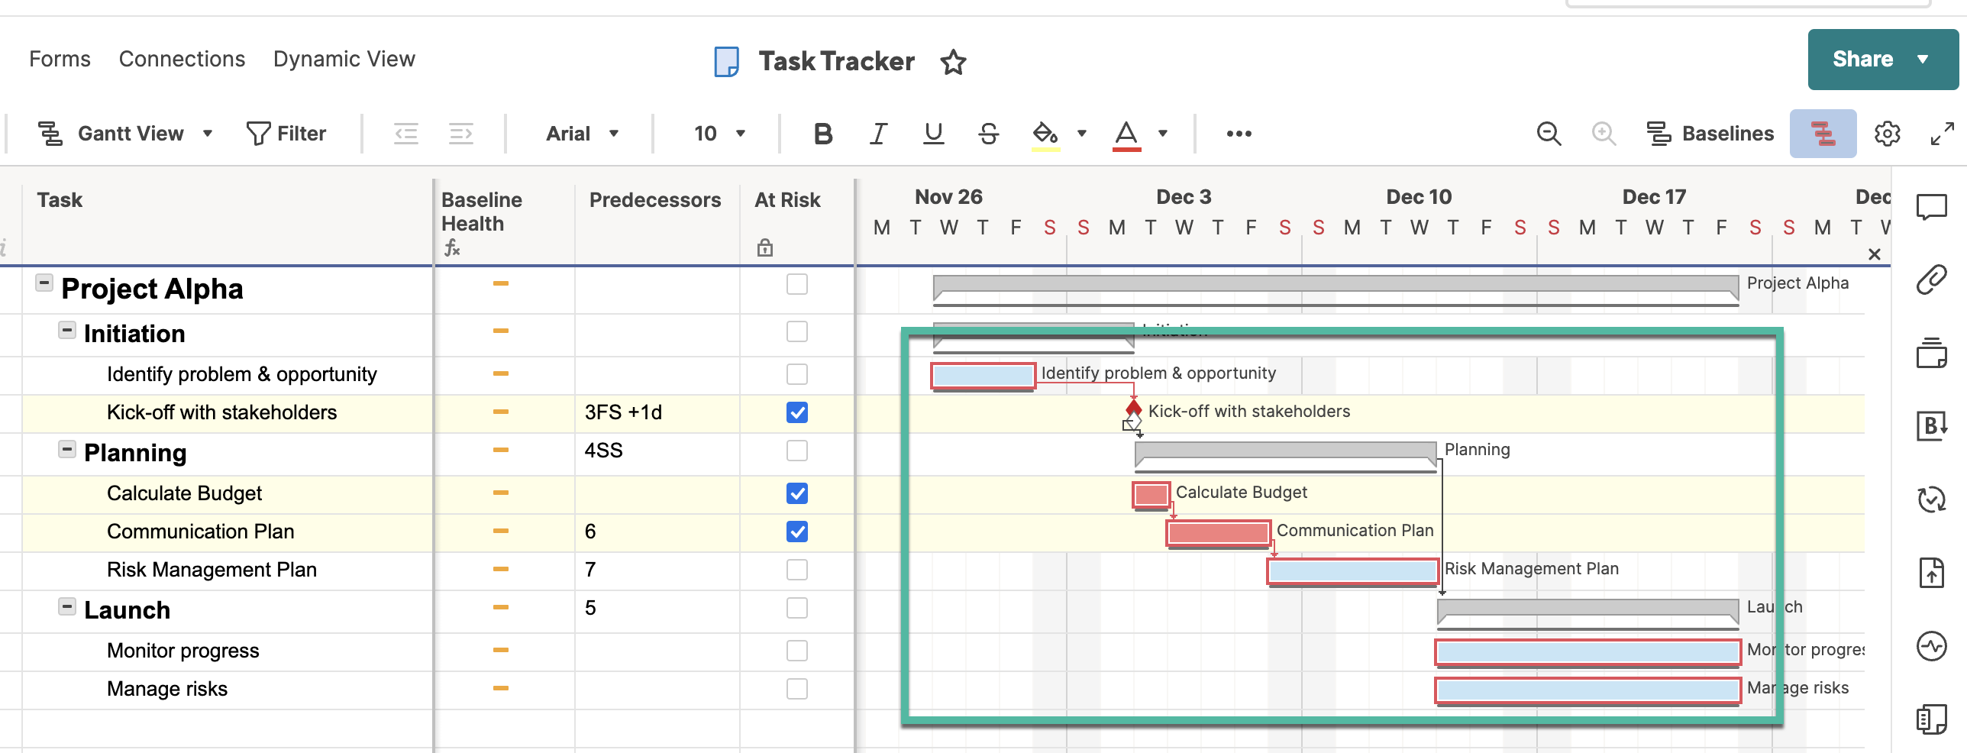The width and height of the screenshot is (1967, 753).
Task: Toggle underline formatting
Action: click(933, 134)
